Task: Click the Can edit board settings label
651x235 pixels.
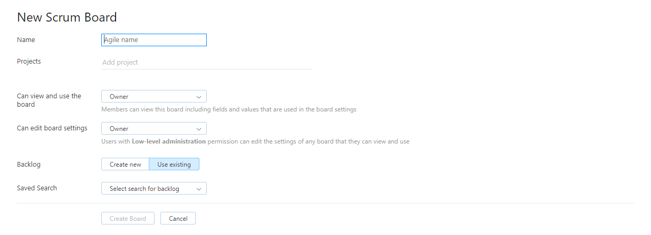Action: coord(52,128)
